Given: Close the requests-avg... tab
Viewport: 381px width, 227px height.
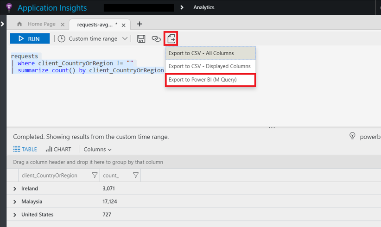Looking at the screenshot, I should (123, 25).
